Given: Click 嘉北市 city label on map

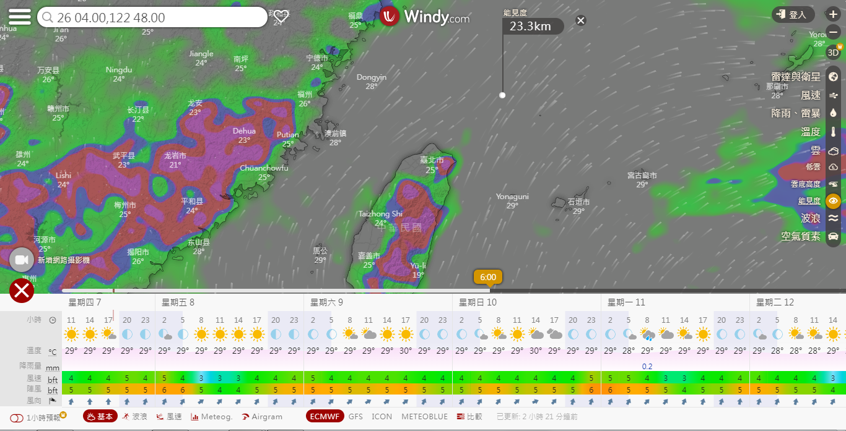Looking at the screenshot, I should 432,160.
